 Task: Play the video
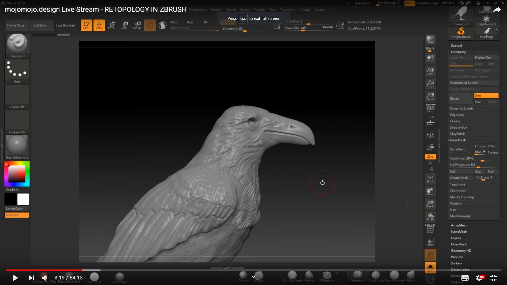tap(15, 278)
